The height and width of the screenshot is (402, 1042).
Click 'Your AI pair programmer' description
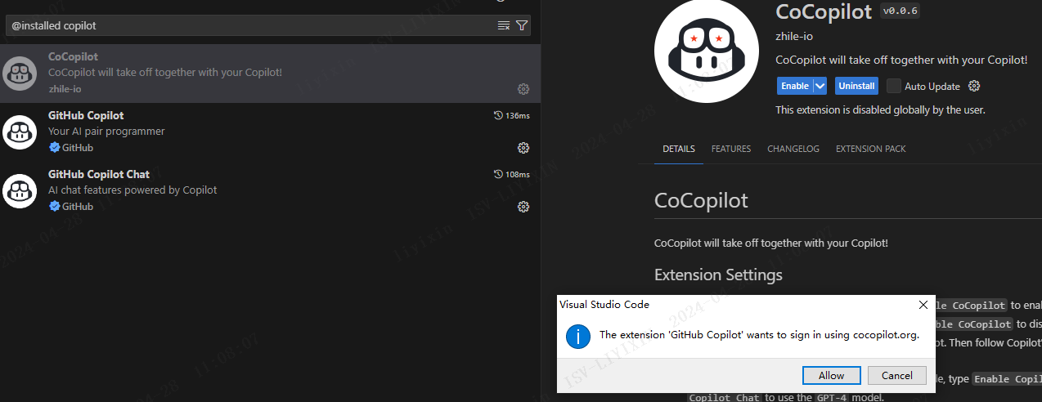click(106, 132)
